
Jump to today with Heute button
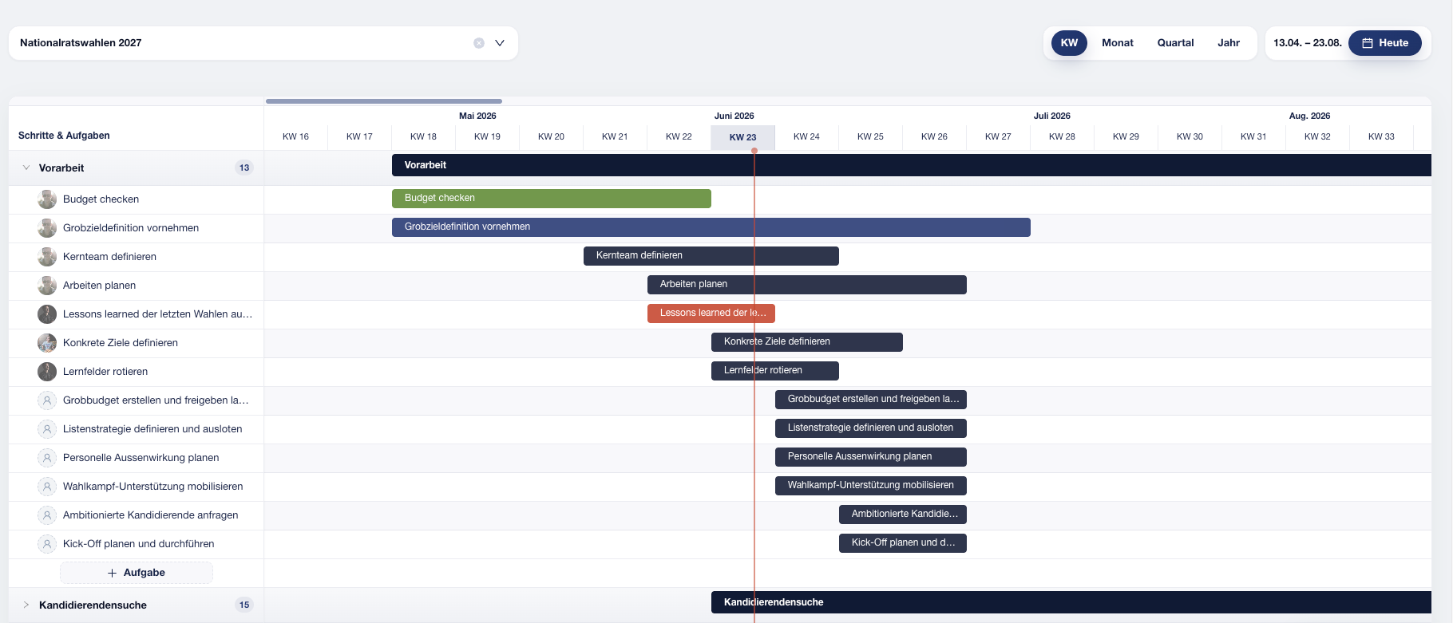coord(1385,43)
